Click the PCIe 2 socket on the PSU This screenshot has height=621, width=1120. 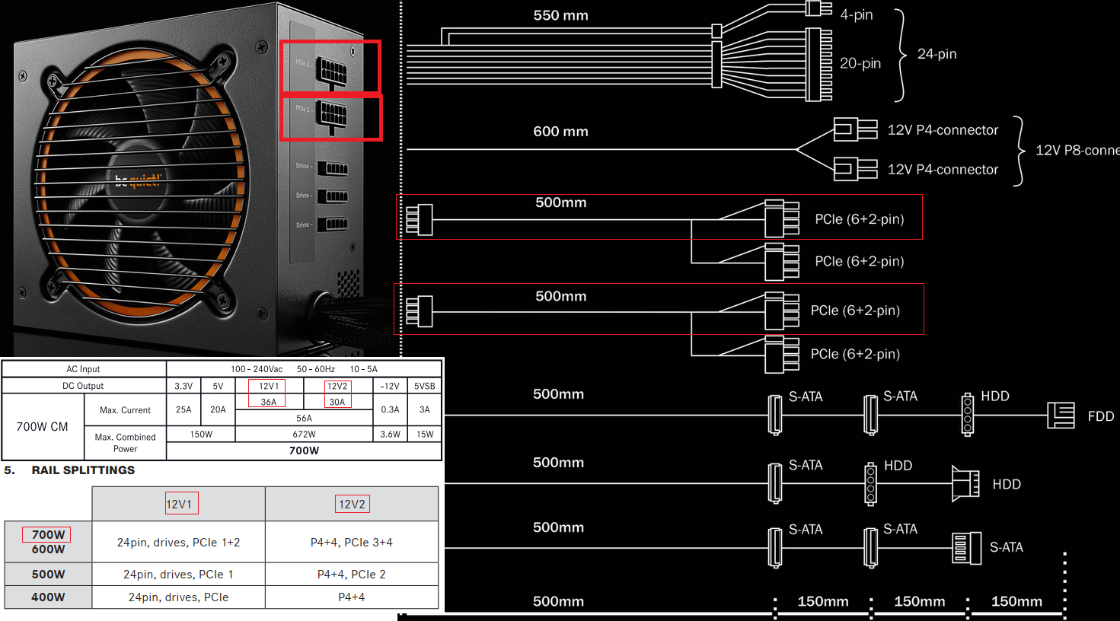(333, 72)
